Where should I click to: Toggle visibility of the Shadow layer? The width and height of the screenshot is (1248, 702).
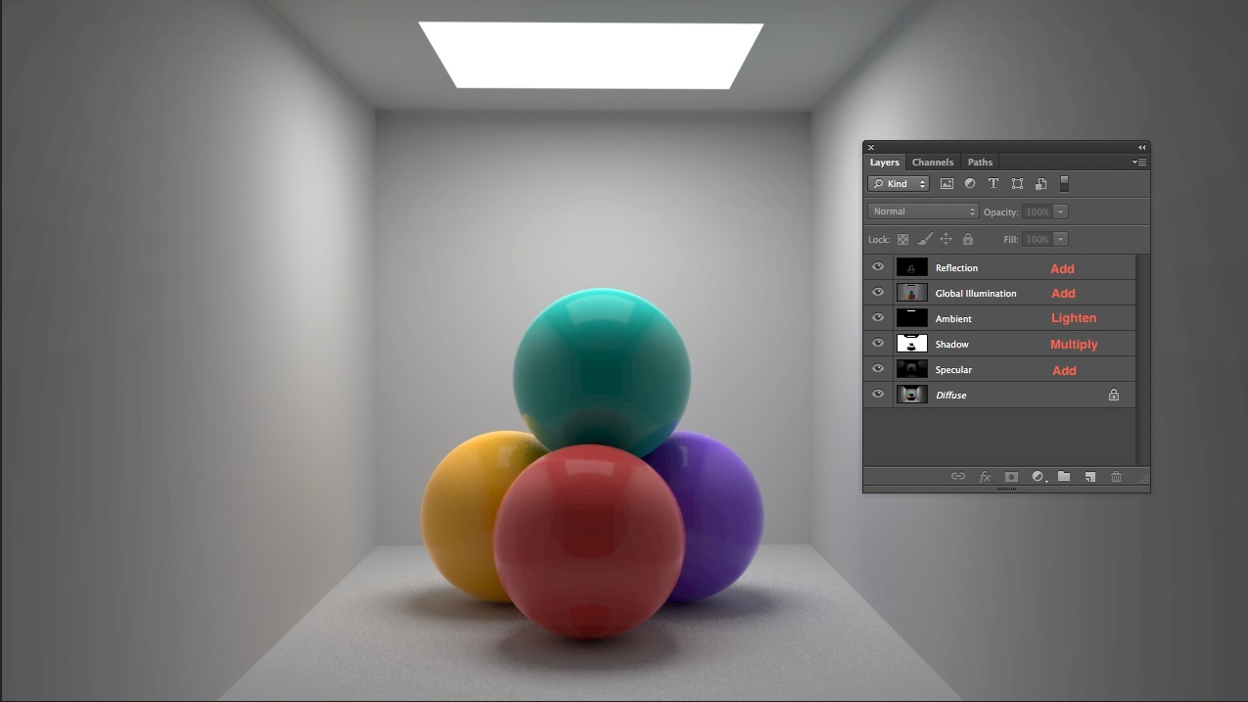click(x=878, y=344)
